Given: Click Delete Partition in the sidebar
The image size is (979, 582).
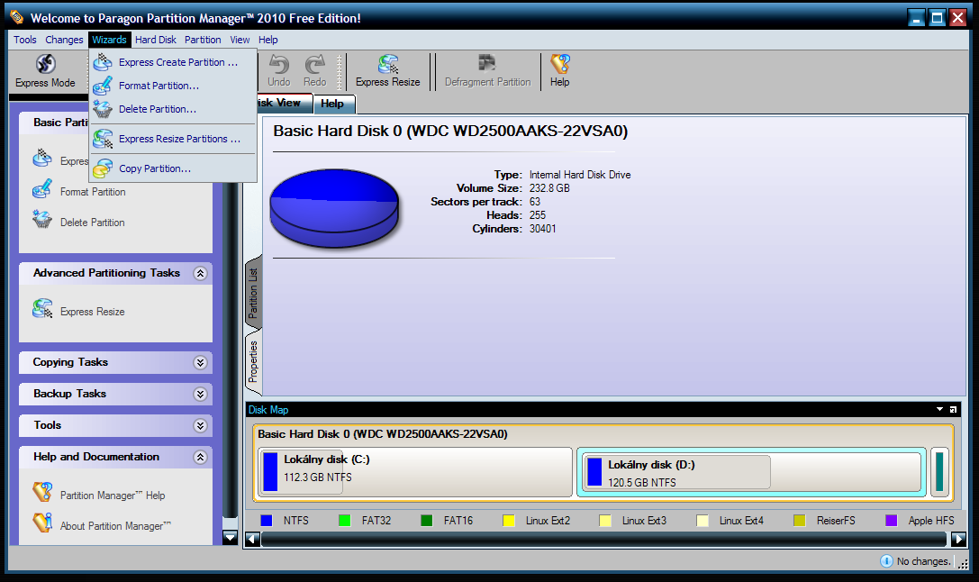Looking at the screenshot, I should click(x=92, y=223).
